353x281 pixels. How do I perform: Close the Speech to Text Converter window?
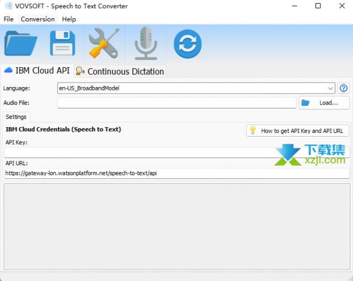click(342, 6)
